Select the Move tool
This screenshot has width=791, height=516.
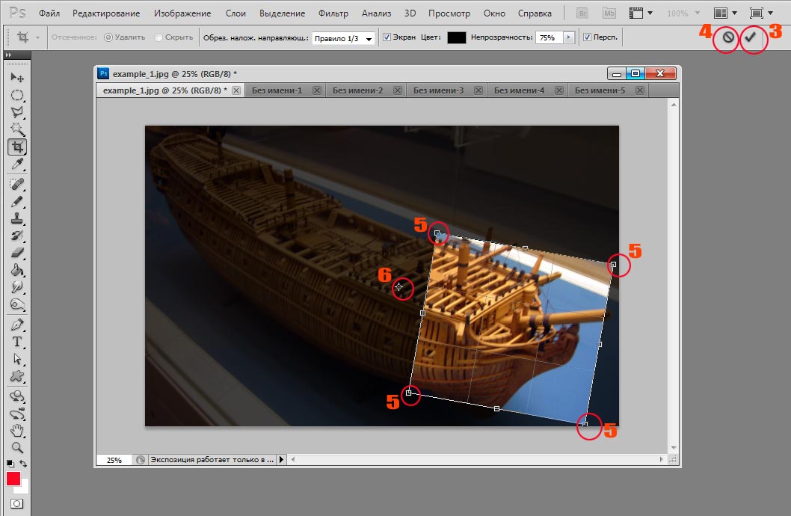(16, 78)
